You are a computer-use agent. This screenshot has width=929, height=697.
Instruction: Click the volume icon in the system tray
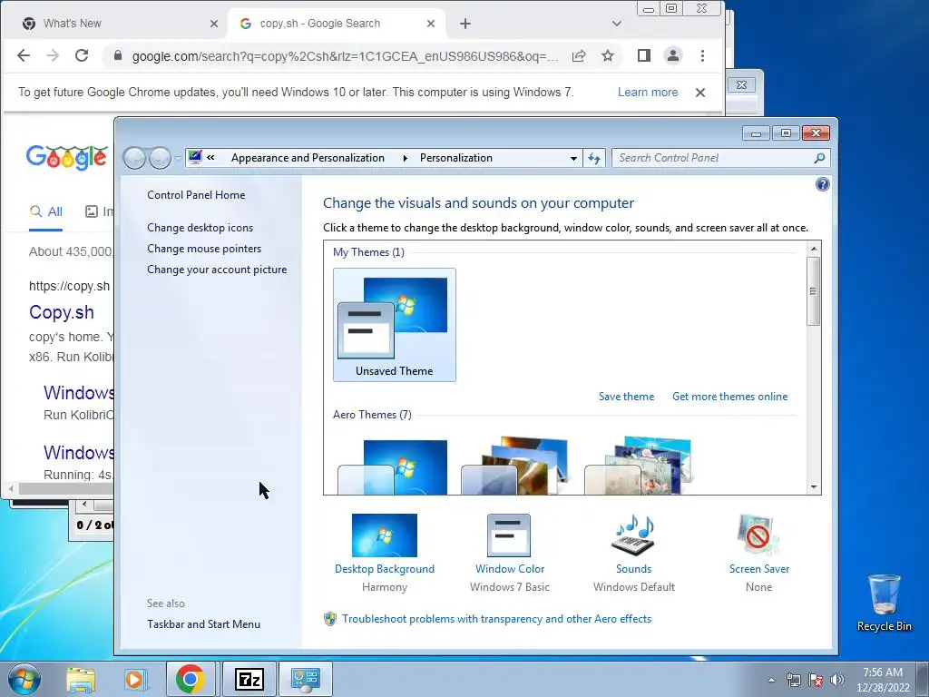(837, 680)
